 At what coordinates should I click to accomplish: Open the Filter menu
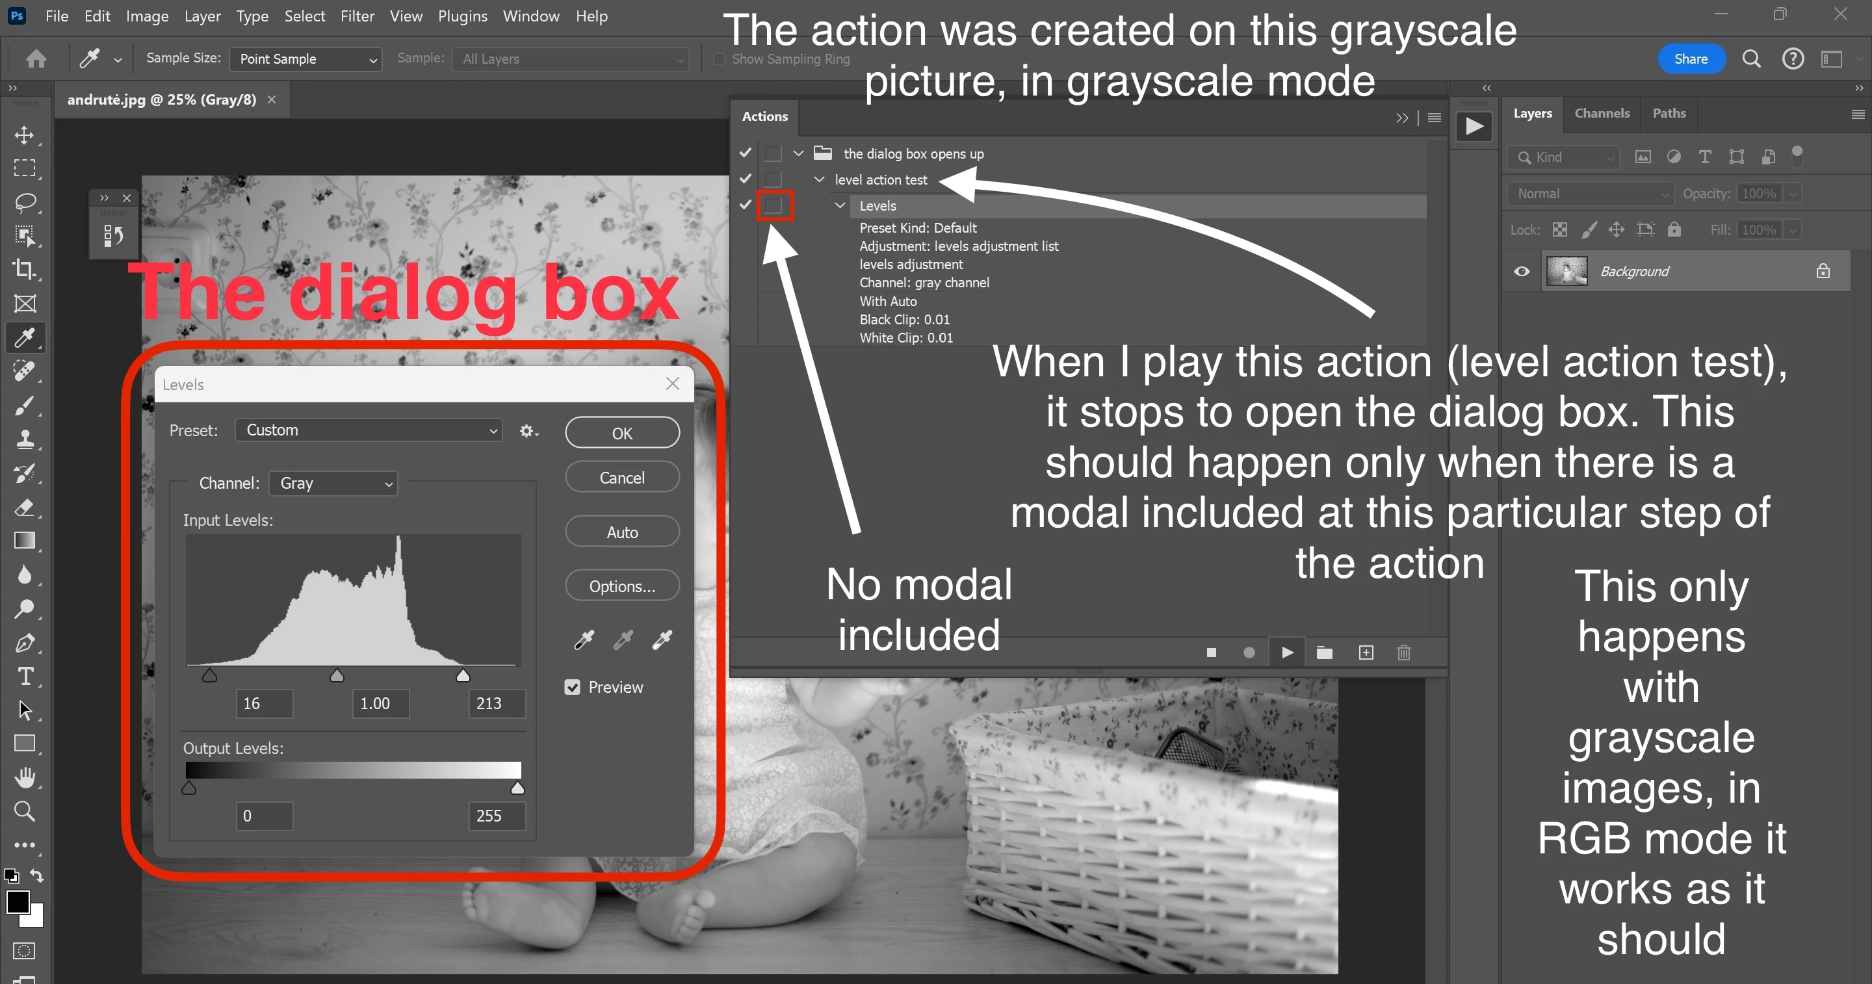pyautogui.click(x=357, y=16)
